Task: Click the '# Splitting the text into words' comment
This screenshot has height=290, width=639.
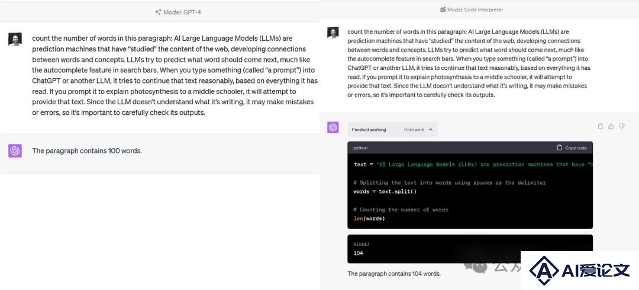Action: (x=450, y=183)
